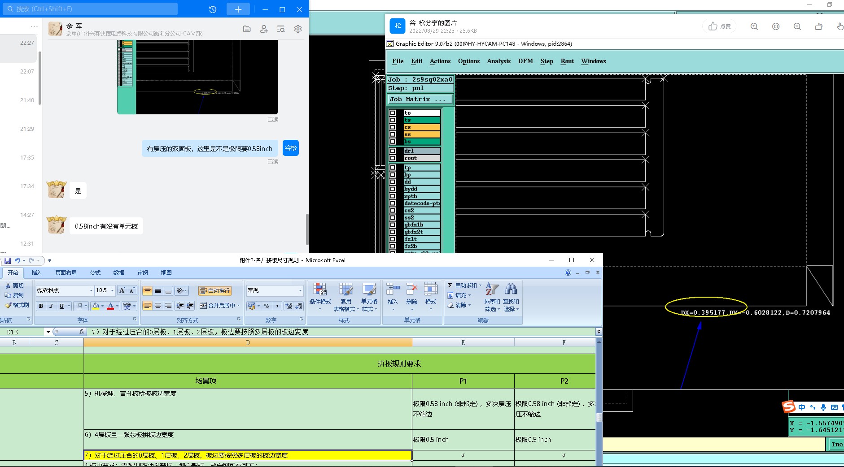Apply bold formatting in Excel

41,306
